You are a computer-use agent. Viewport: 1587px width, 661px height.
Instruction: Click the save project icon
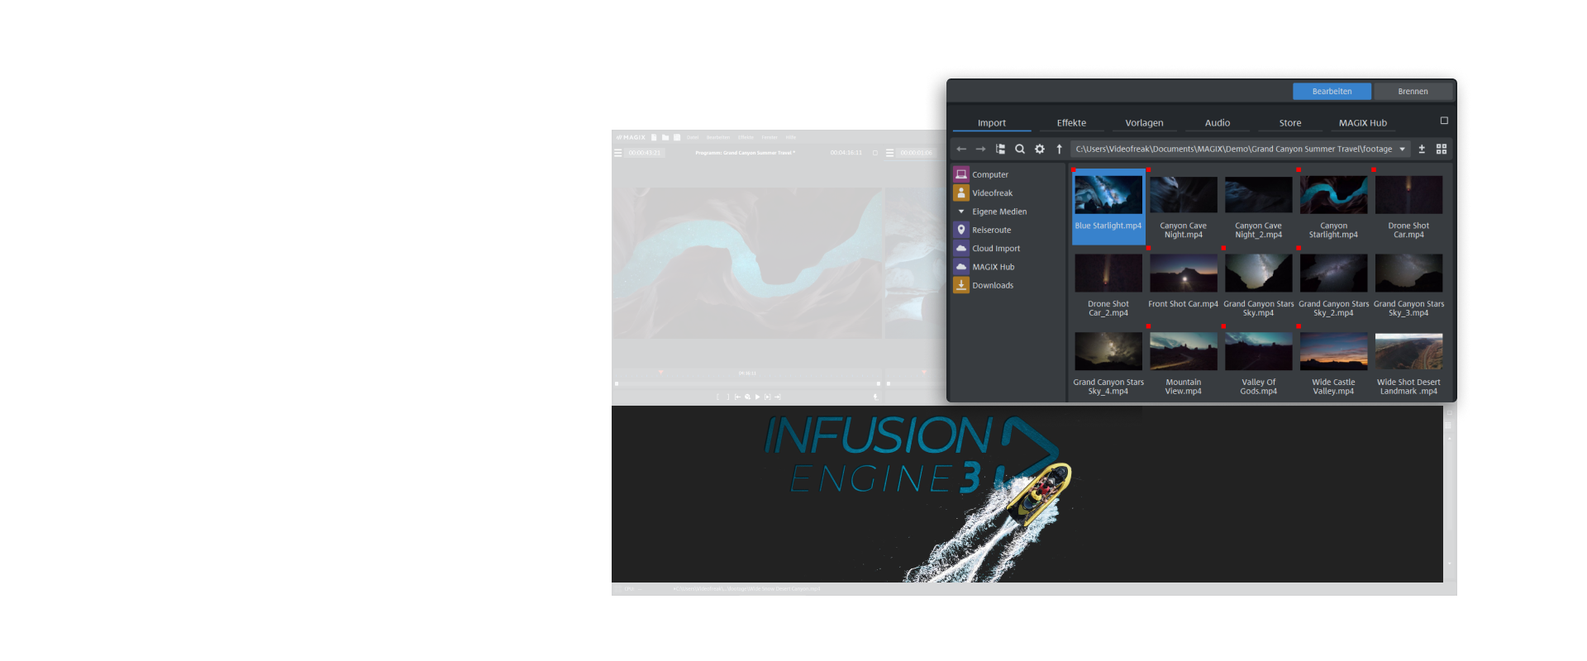pyautogui.click(x=677, y=137)
